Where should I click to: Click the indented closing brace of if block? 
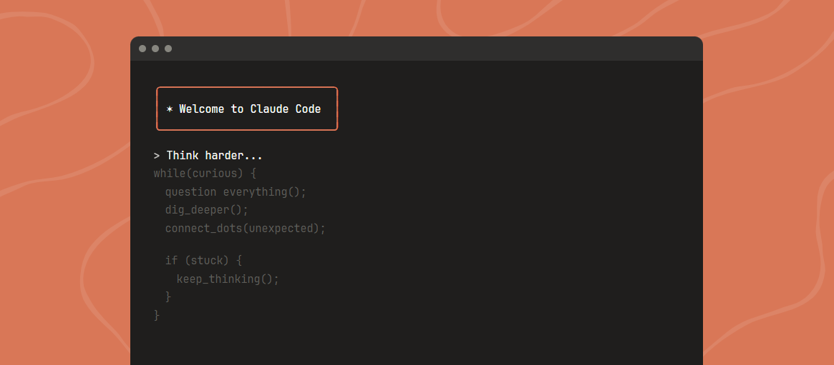168,296
